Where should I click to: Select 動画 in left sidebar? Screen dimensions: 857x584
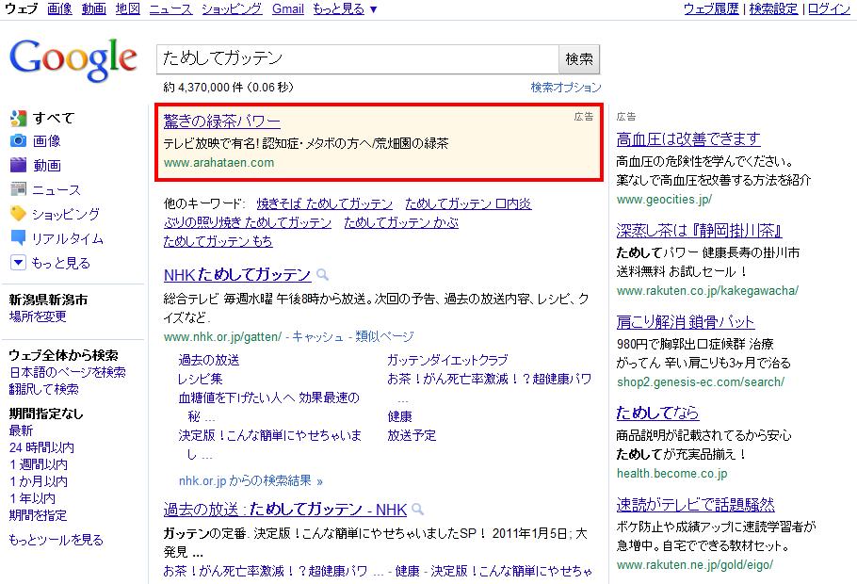[x=46, y=165]
